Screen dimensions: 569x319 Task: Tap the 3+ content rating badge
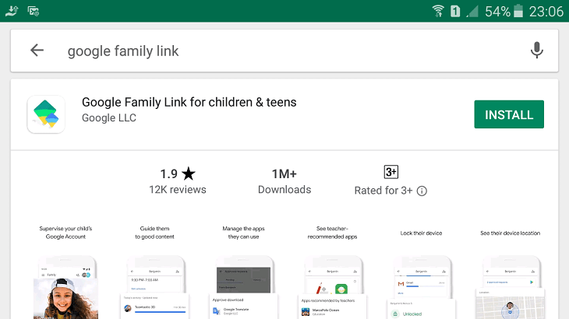(x=391, y=172)
